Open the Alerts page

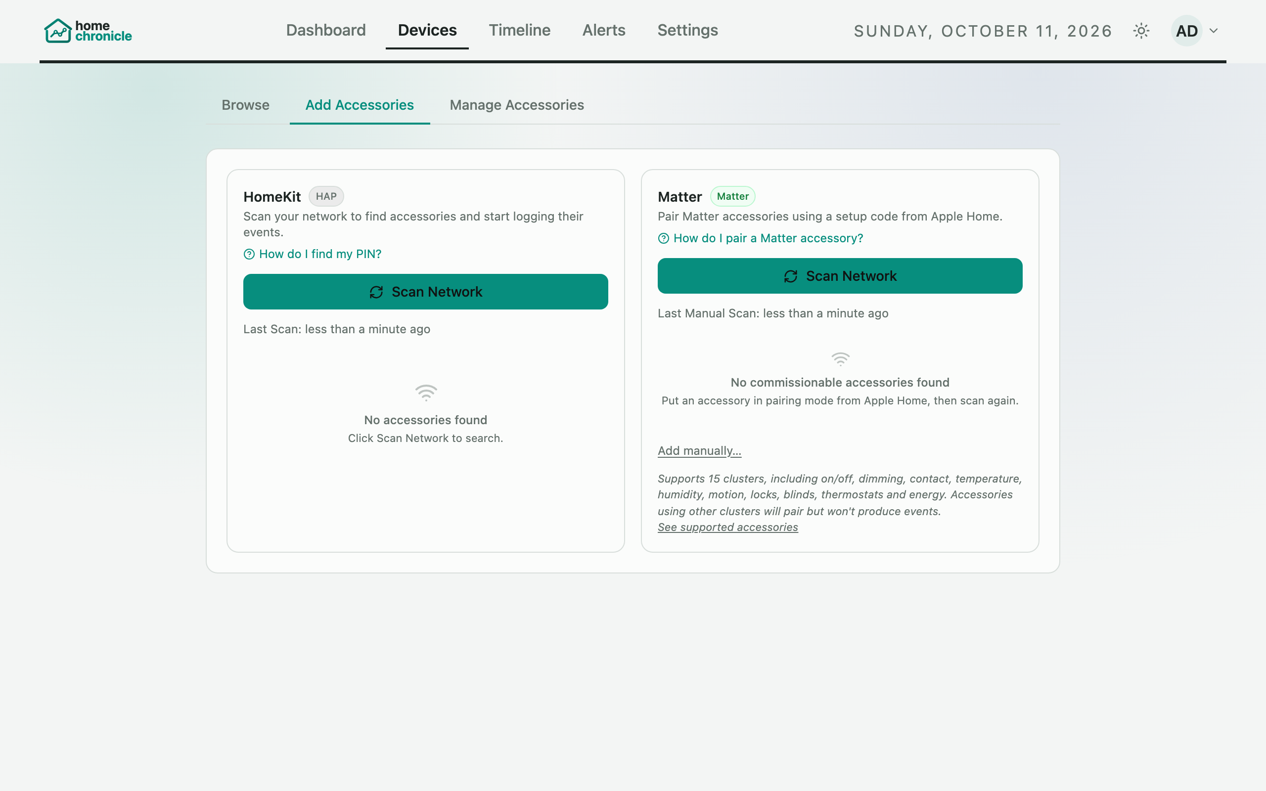[604, 30]
